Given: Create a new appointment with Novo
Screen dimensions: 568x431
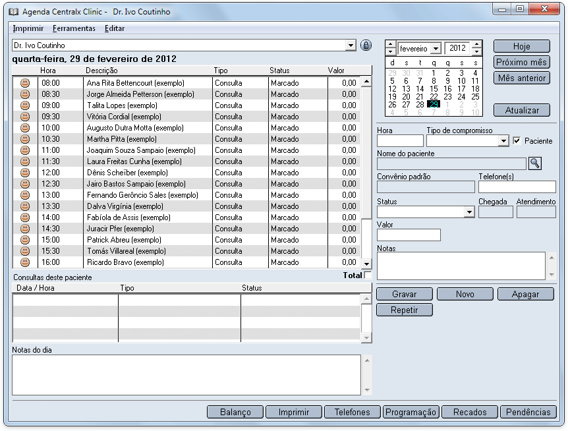Looking at the screenshot, I should [x=465, y=294].
